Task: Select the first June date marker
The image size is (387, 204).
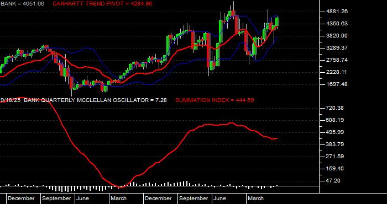Action: 82,198
